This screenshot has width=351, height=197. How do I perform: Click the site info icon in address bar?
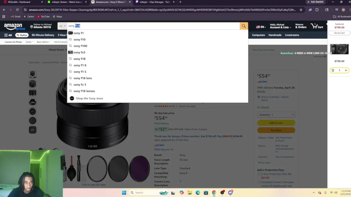25,10
